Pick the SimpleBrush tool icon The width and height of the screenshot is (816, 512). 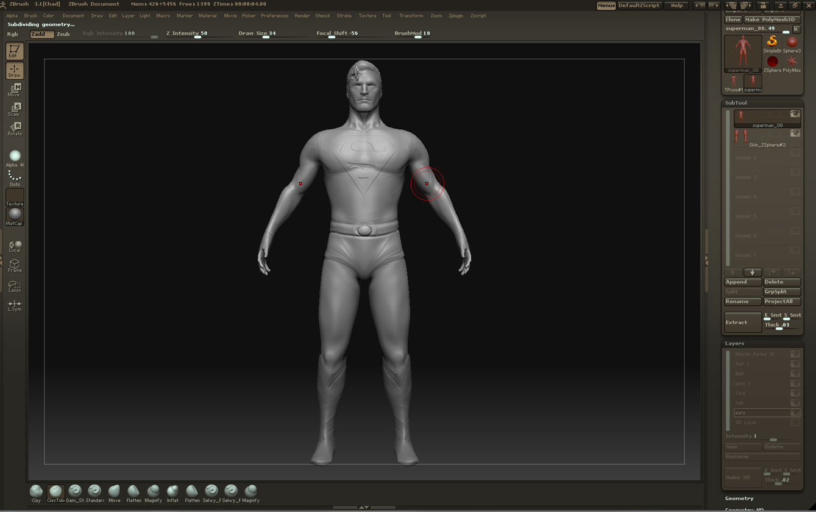coord(772,44)
